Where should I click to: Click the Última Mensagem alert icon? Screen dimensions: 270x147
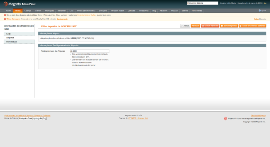tap(5, 19)
